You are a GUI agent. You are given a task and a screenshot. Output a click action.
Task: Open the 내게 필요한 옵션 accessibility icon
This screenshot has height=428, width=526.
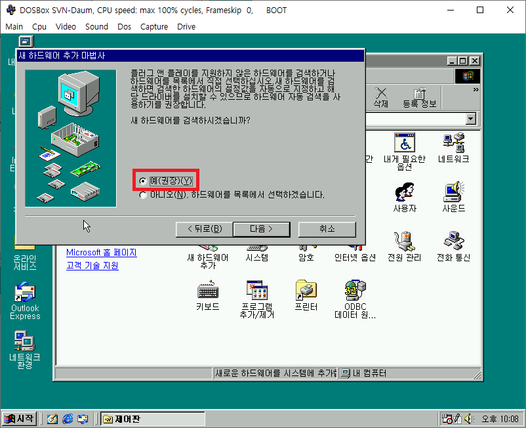[405, 152]
